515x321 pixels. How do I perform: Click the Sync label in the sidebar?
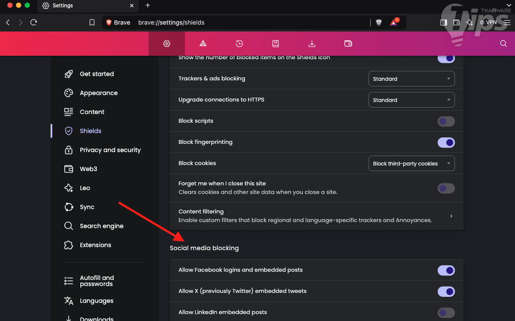coord(87,207)
